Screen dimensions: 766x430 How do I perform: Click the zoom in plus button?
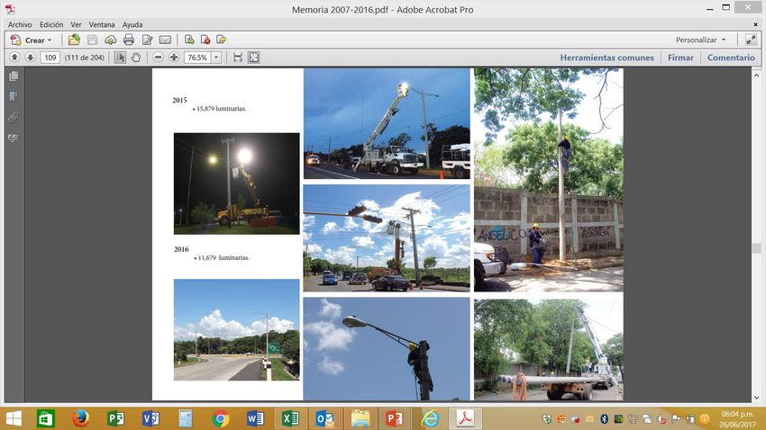click(x=174, y=58)
